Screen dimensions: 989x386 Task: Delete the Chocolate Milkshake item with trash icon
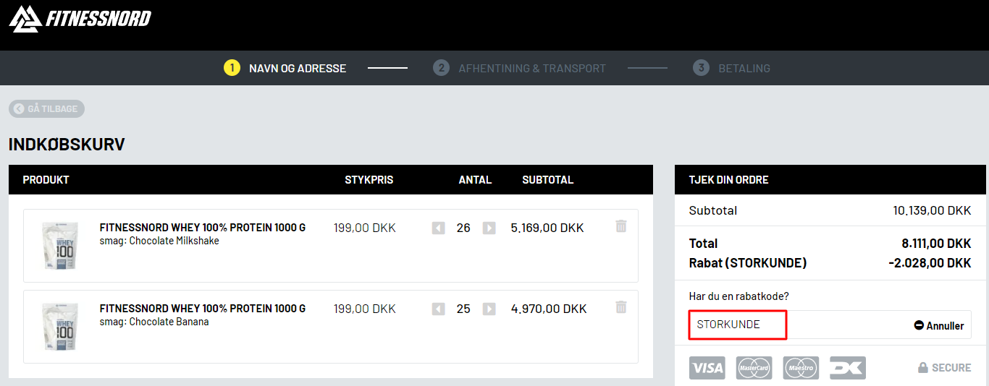pyautogui.click(x=620, y=226)
